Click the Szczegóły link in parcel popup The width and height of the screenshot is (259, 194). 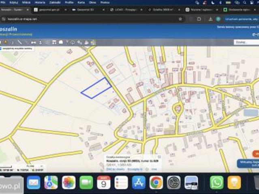[x=135, y=169]
